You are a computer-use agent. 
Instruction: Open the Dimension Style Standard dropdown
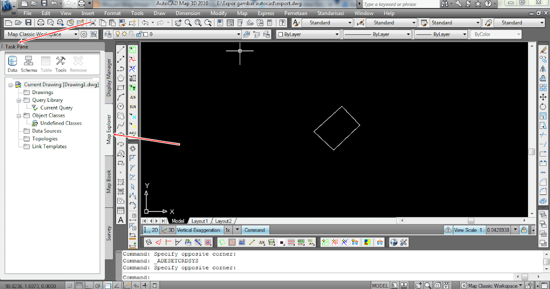[x=391, y=22]
